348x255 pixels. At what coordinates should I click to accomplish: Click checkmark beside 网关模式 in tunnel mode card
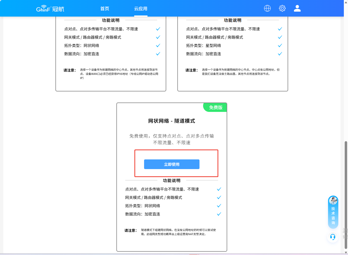tap(219, 198)
